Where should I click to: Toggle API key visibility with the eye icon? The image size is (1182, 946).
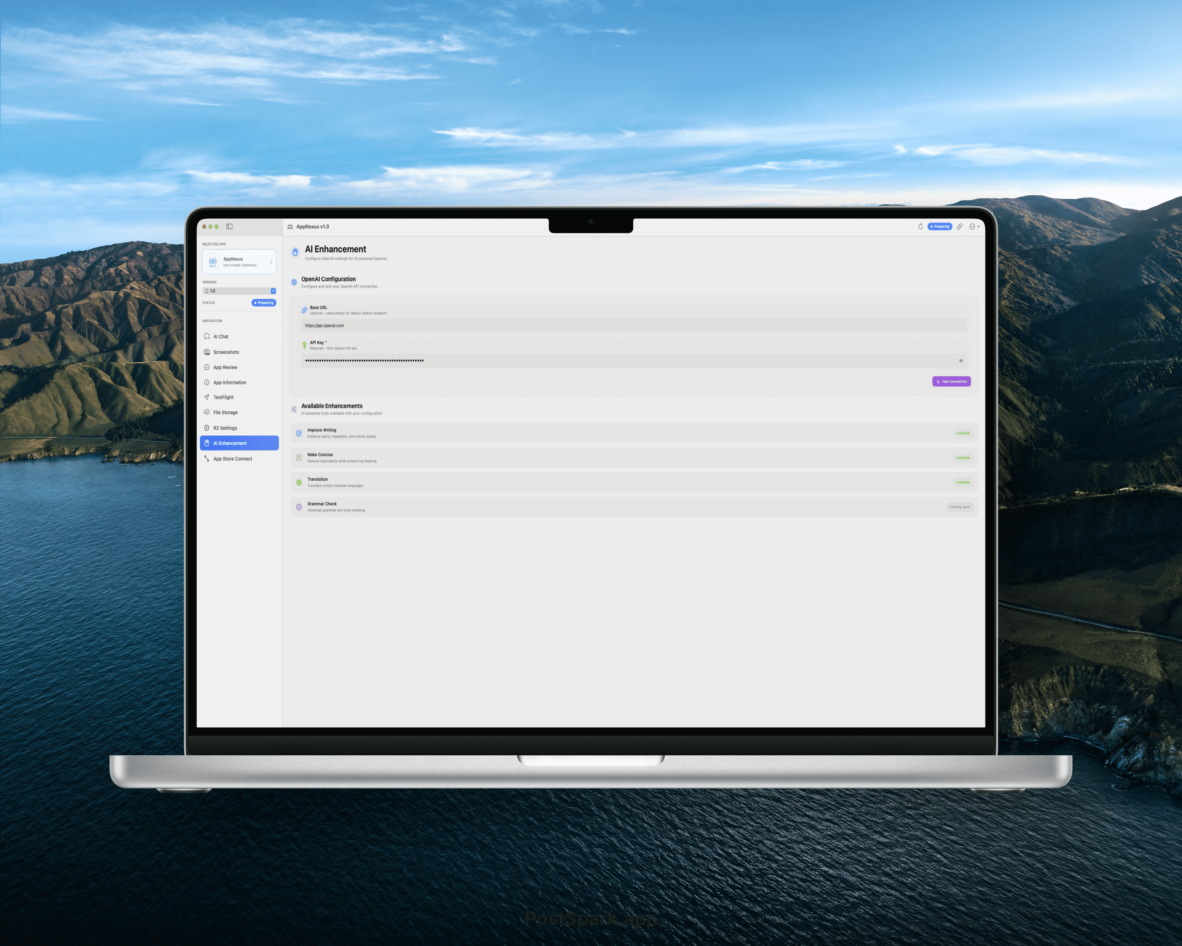960,361
